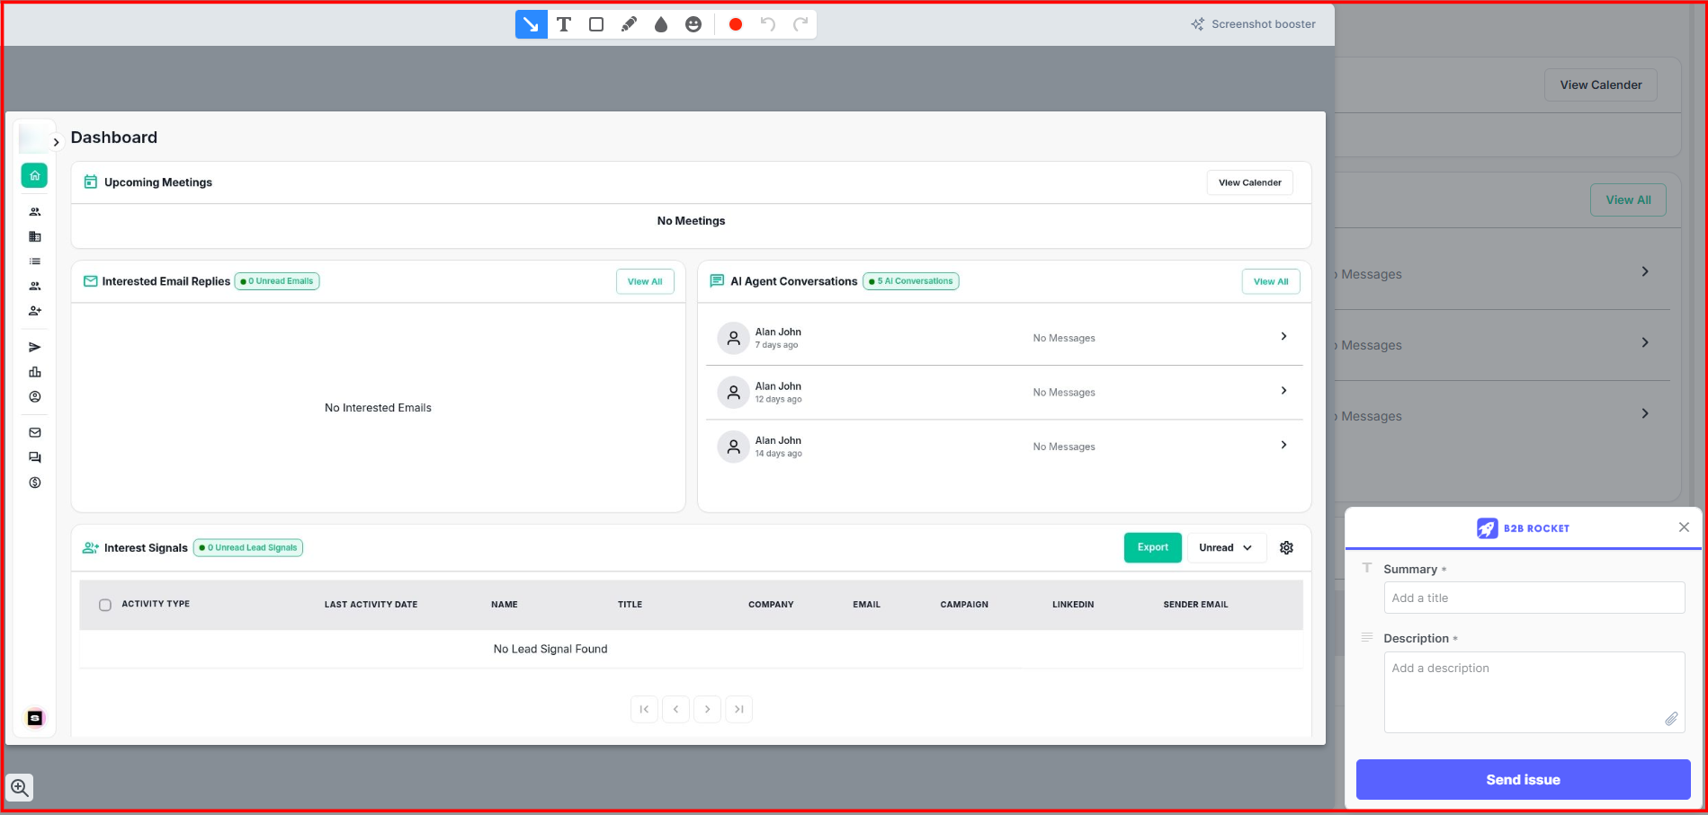This screenshot has height=815, width=1708.
Task: Click the zoom-in magnifier icon
Action: point(20,788)
